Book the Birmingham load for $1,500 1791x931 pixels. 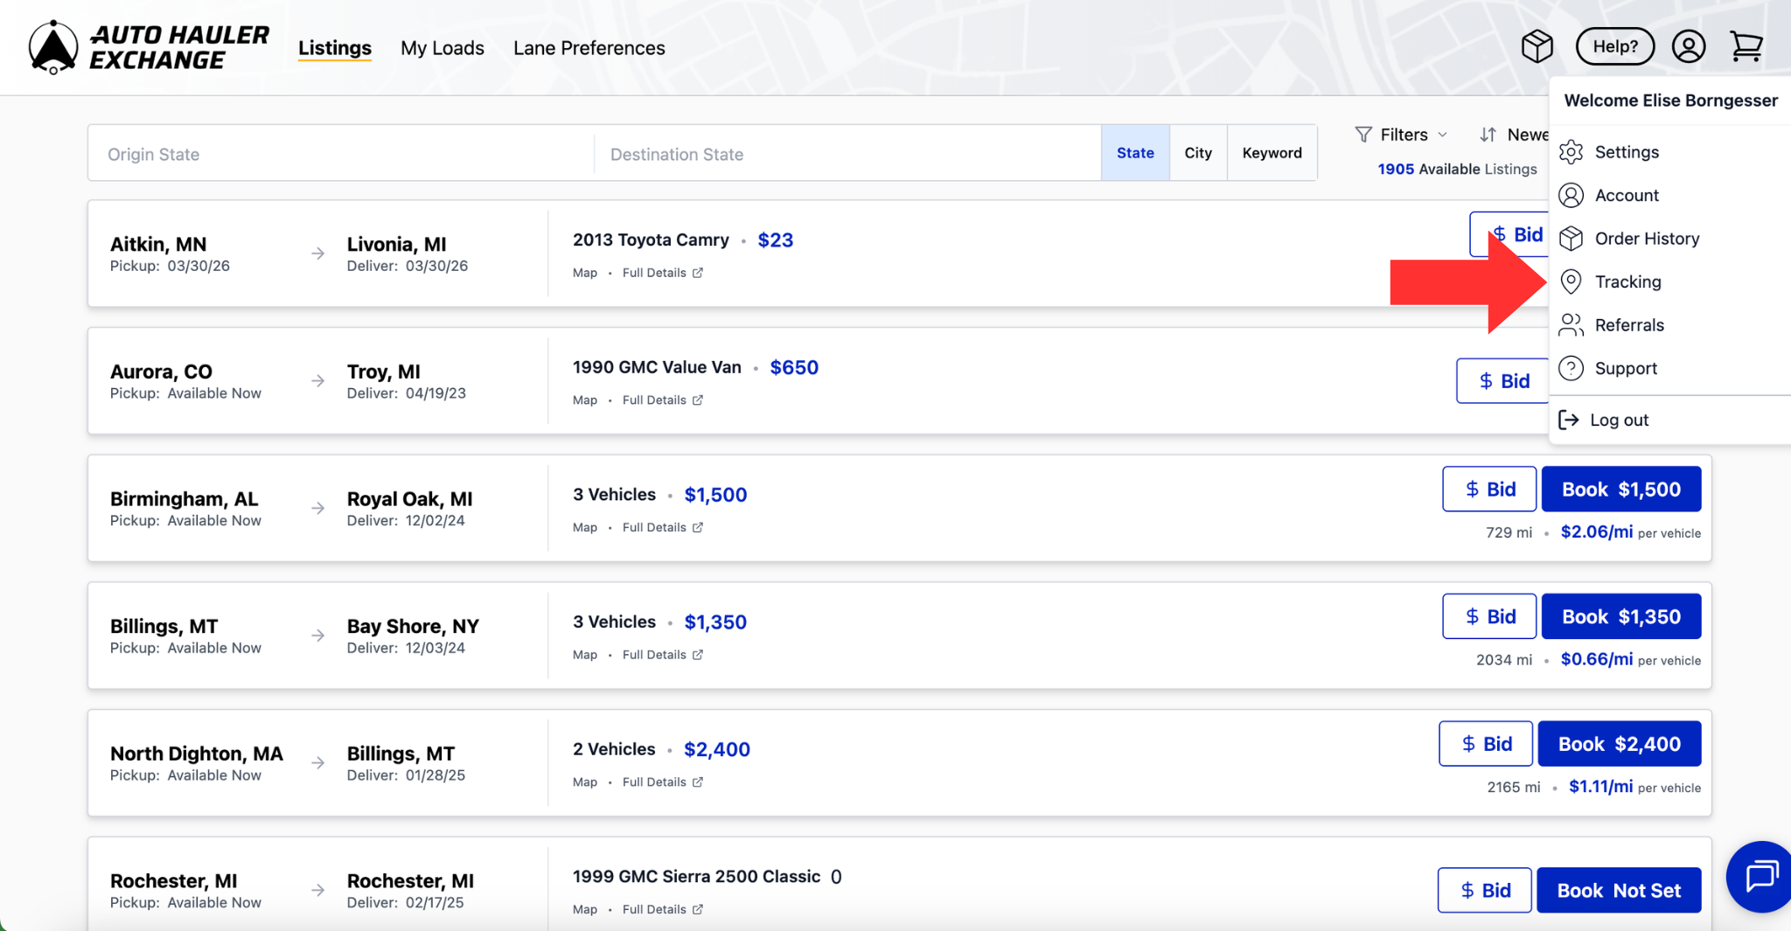click(1620, 490)
